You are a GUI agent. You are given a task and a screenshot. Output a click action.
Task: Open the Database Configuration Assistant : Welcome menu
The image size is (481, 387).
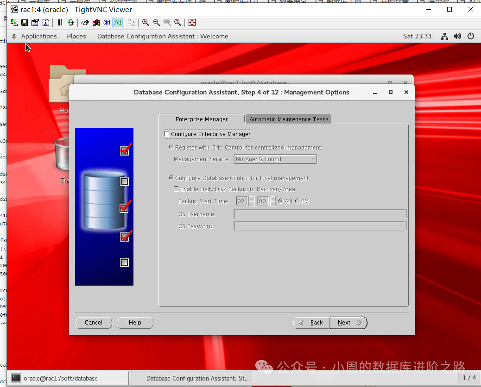[x=163, y=36]
